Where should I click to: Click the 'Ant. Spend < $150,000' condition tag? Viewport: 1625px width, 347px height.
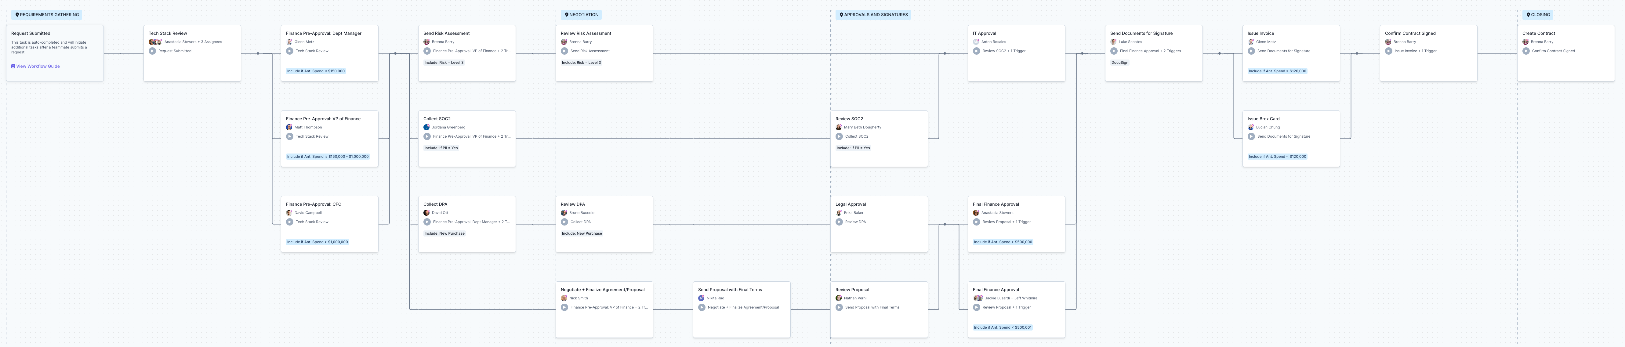tap(315, 71)
